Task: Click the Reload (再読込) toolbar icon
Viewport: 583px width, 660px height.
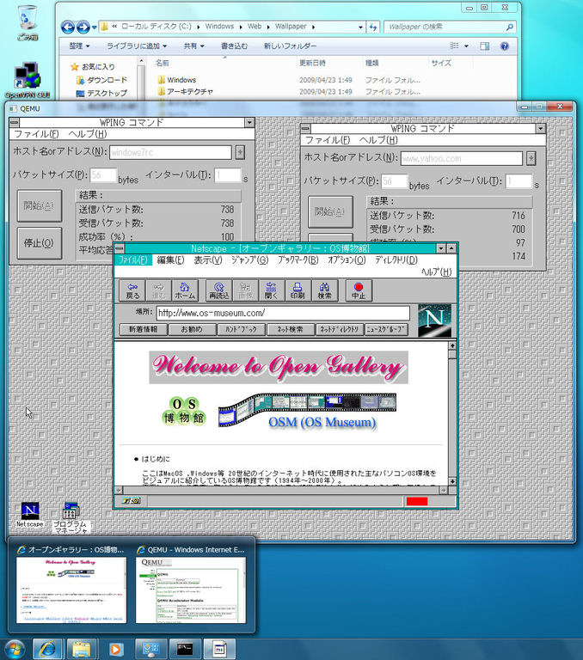Action: click(218, 290)
